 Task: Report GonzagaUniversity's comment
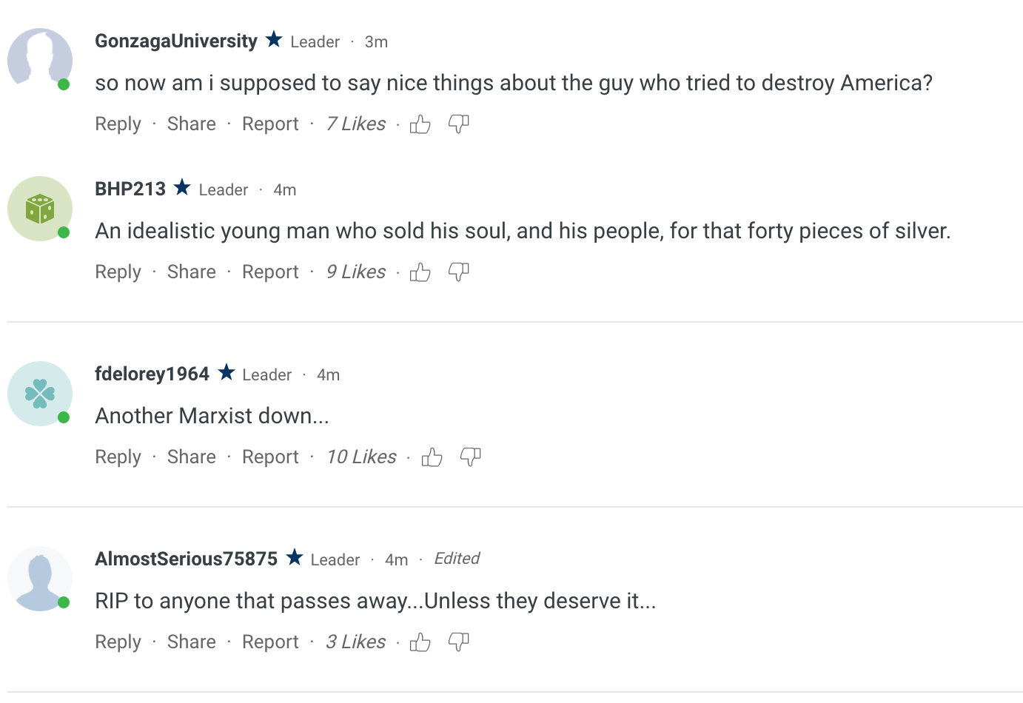coord(270,124)
